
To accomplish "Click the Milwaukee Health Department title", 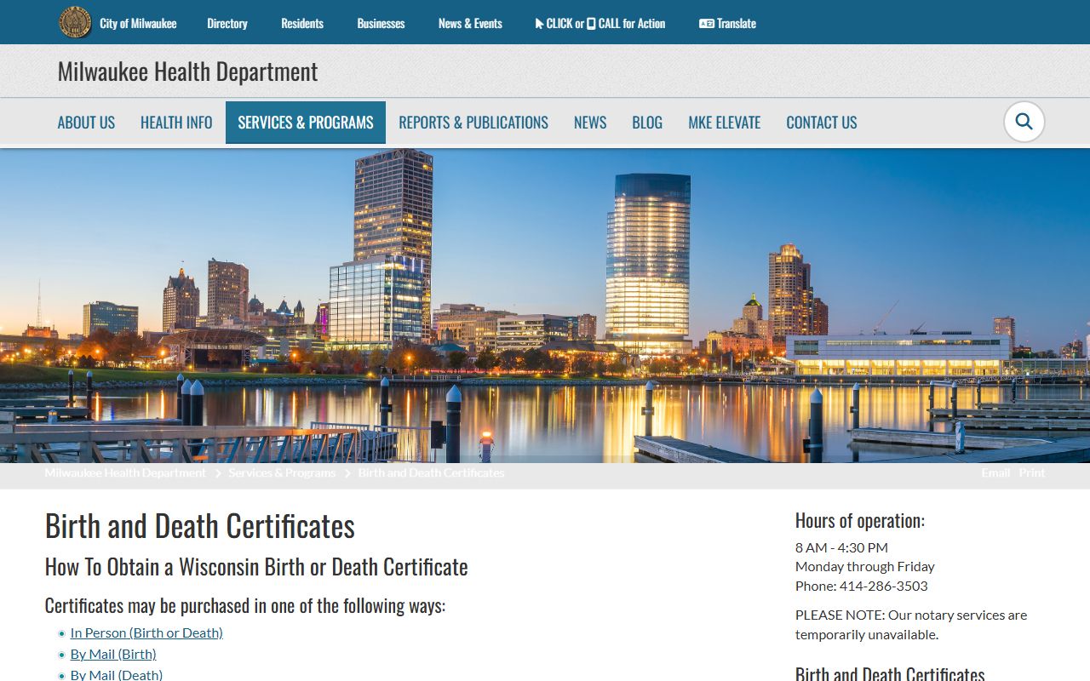I will pos(187,72).
